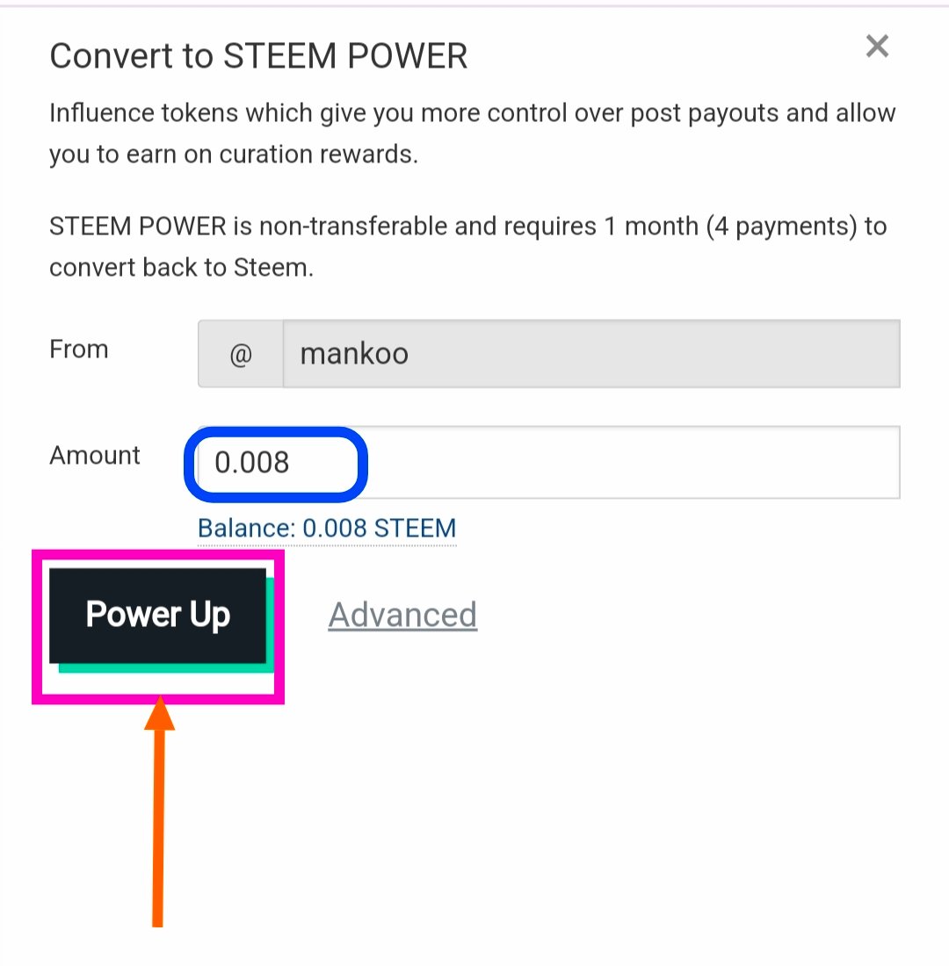The height and width of the screenshot is (966, 949).
Task: Click the From label
Action: 79,350
